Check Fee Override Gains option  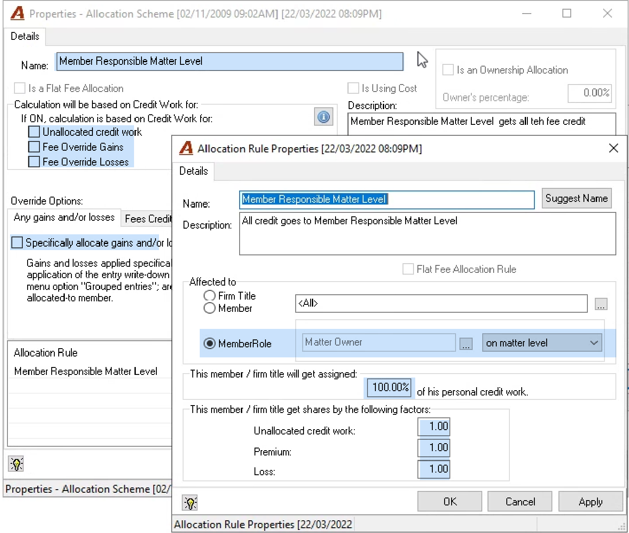coord(34,147)
